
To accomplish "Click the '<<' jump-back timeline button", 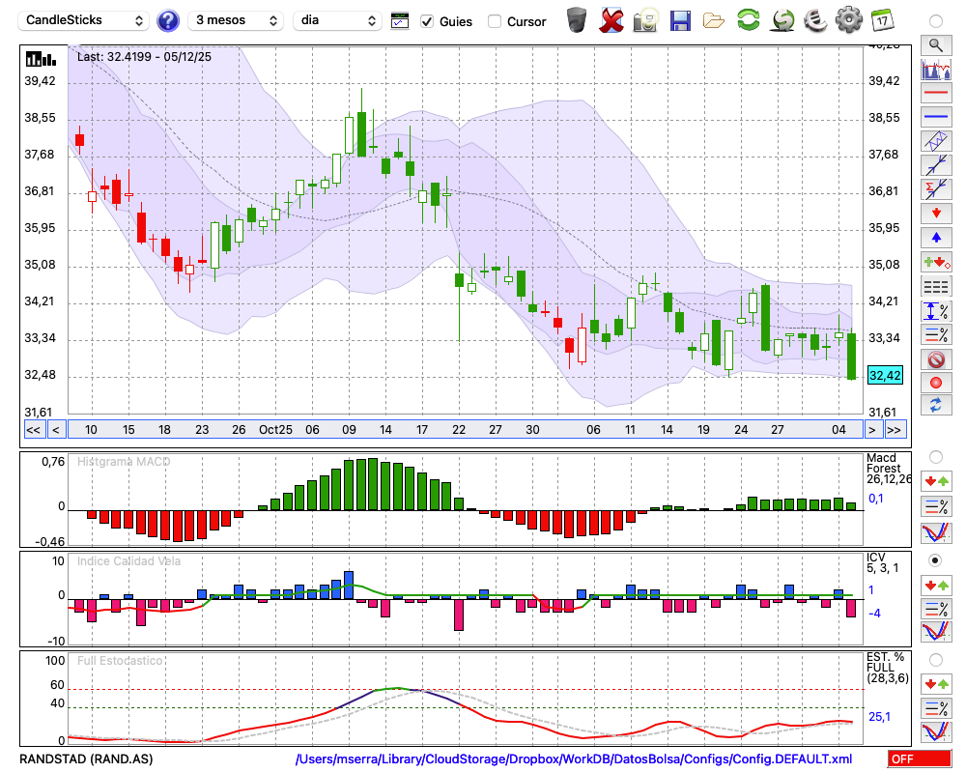I will [x=33, y=430].
